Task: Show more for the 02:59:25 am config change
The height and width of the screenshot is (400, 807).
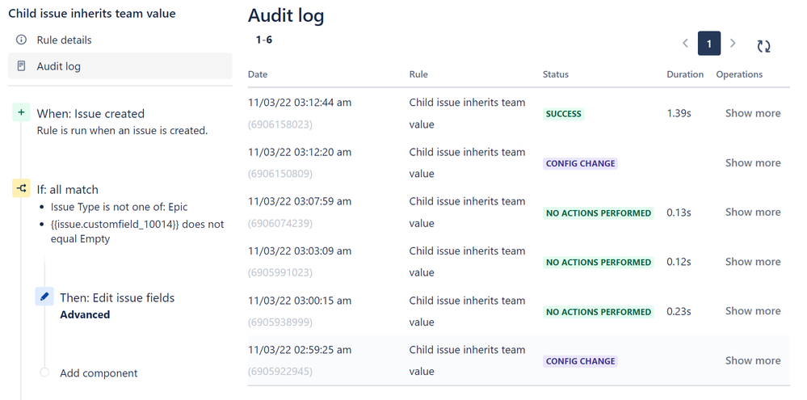Action: click(753, 360)
